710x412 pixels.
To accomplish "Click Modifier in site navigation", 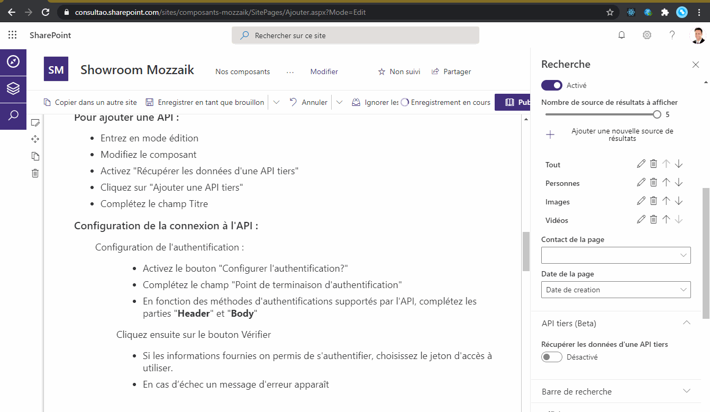I will (324, 71).
